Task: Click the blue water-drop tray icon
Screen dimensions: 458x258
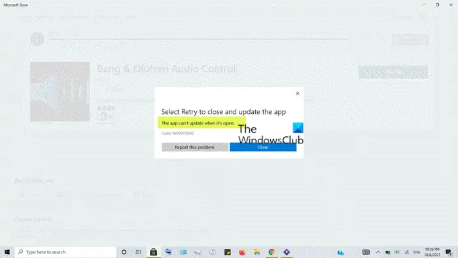Action: [x=341, y=252]
